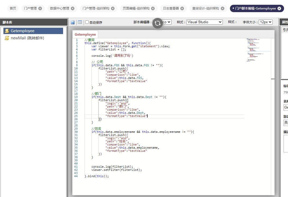The image size is (288, 197).
Task: Switch to the 门户管理-组织架构 tab
Action: (96, 8)
